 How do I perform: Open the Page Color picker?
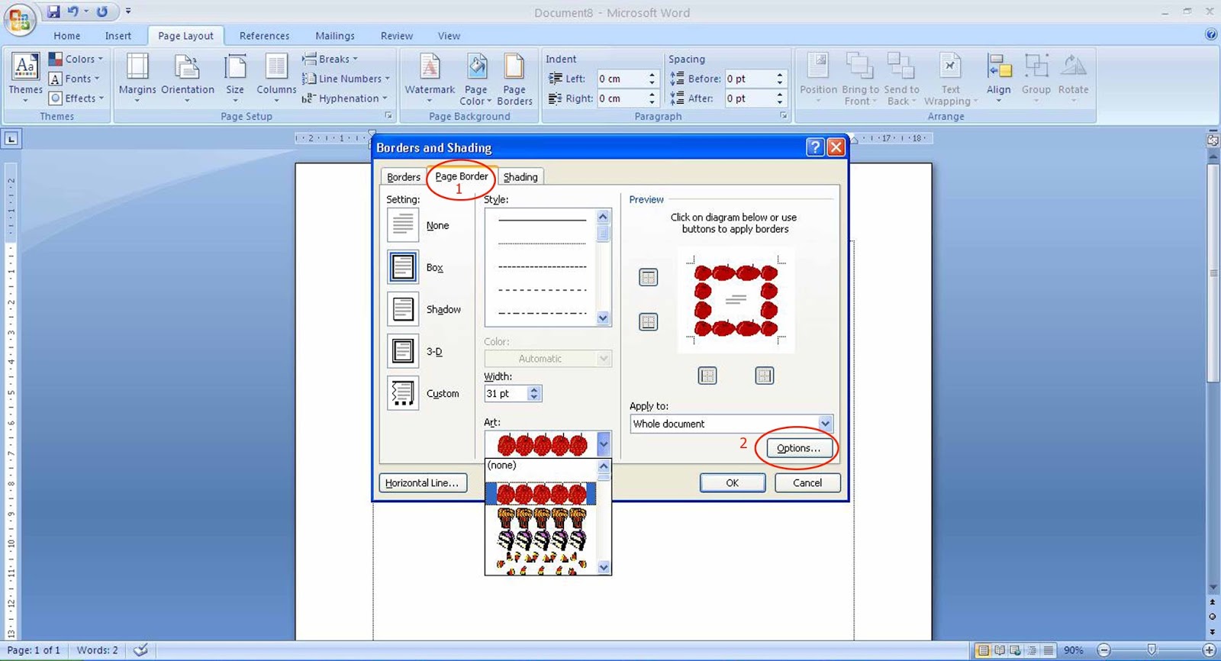(x=475, y=78)
